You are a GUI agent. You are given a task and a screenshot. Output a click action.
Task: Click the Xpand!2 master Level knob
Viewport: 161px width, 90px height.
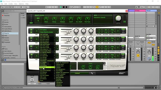click(118, 18)
